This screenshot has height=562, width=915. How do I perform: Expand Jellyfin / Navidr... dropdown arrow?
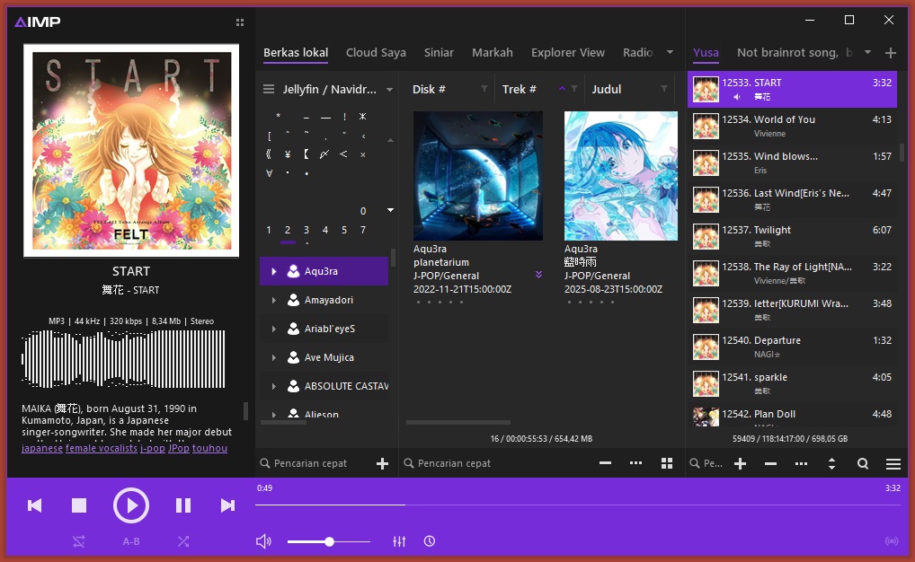389,90
